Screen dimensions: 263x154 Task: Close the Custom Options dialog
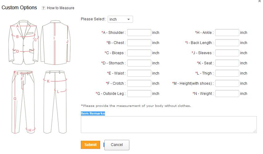(x=259, y=1)
